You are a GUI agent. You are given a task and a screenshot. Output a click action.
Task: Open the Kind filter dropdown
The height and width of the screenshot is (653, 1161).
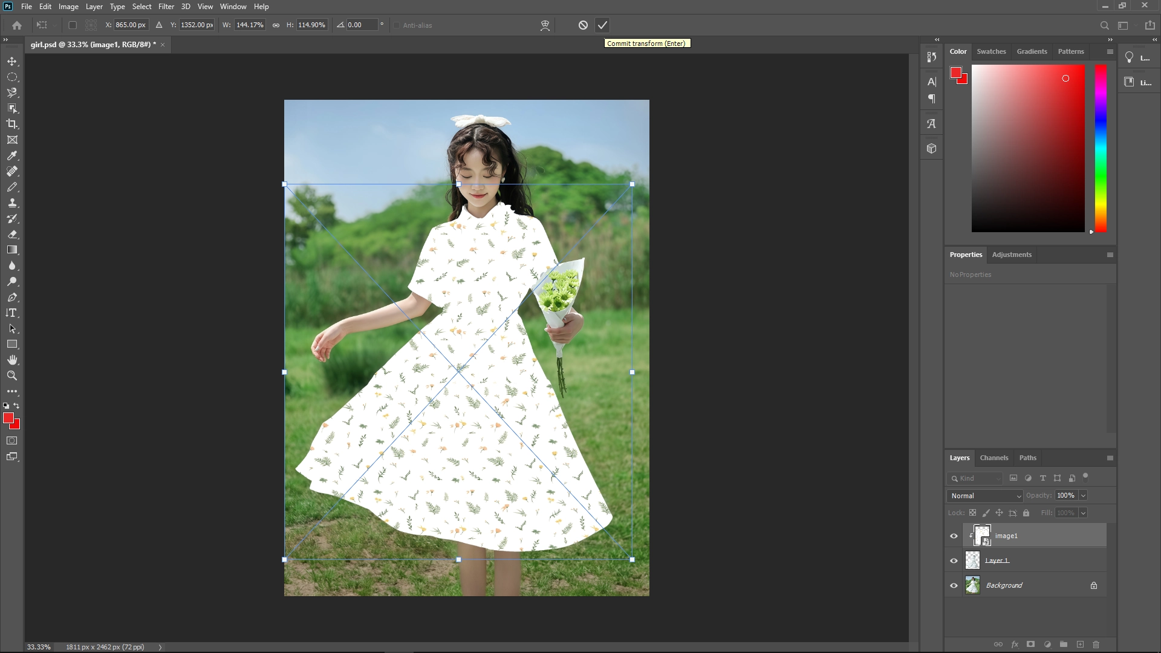[975, 478]
